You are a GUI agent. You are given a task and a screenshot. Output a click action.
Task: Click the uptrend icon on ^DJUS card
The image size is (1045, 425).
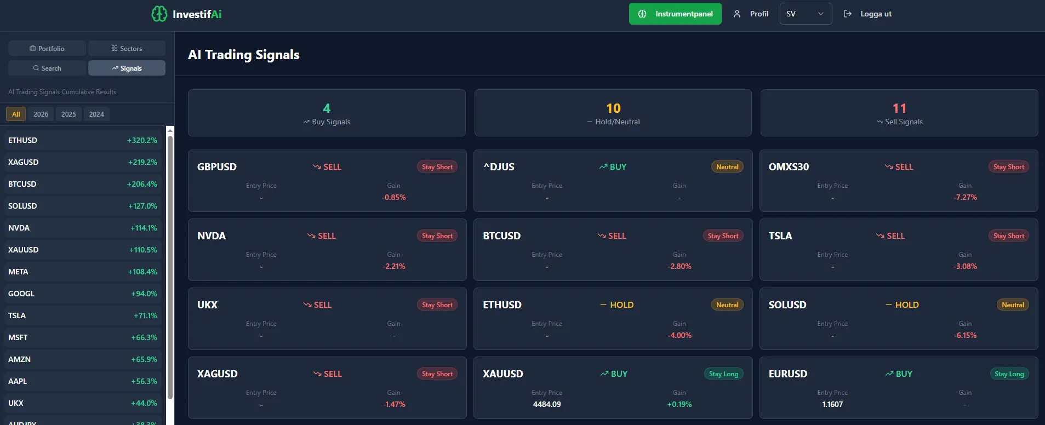(x=603, y=166)
